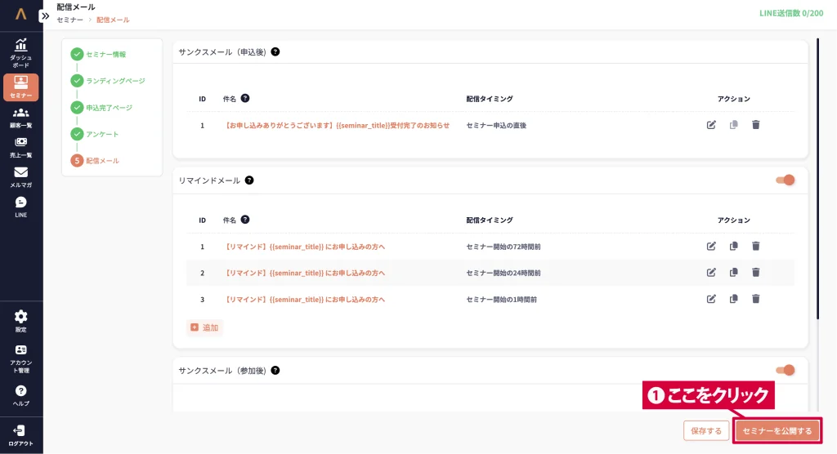Click the セミナー breadcrumb link
837x454 pixels.
point(69,20)
